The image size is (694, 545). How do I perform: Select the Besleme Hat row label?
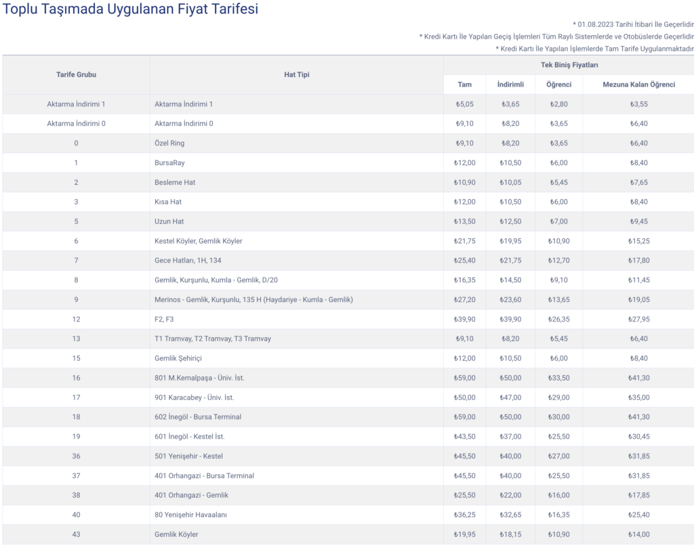[x=174, y=182]
